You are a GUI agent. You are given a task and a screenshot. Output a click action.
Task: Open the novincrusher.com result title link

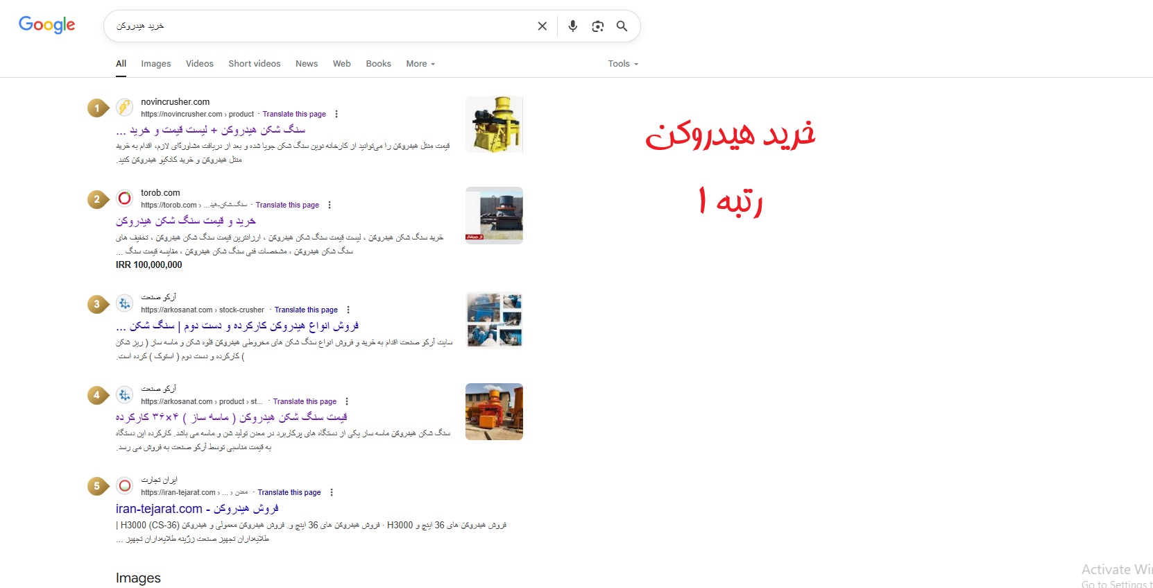tap(211, 130)
